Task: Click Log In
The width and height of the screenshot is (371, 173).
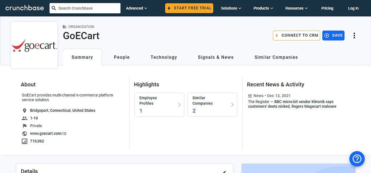Action: pos(353,8)
